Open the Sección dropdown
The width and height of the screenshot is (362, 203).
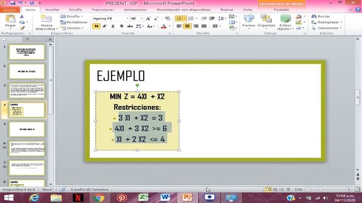[x=72, y=28]
